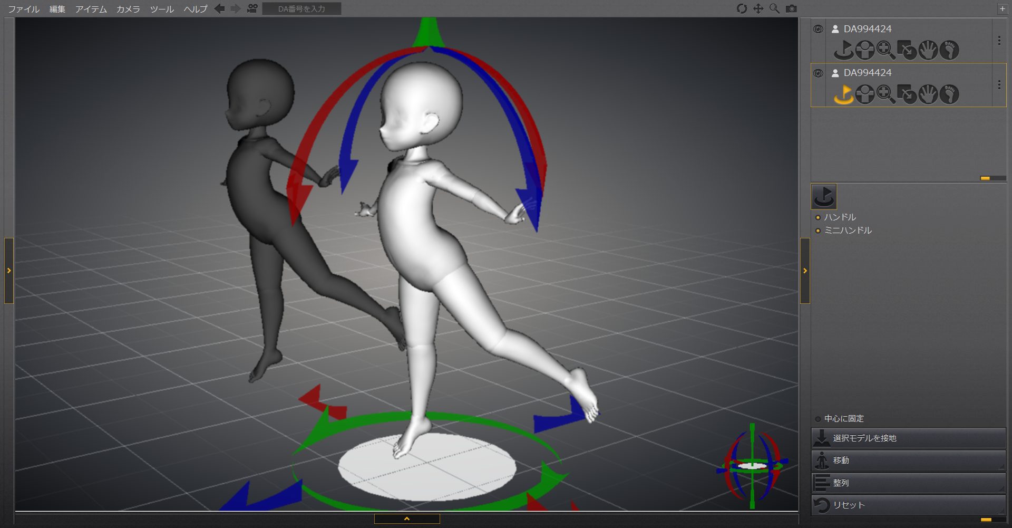
Task: Open the カメラ menu
Action: click(x=128, y=9)
